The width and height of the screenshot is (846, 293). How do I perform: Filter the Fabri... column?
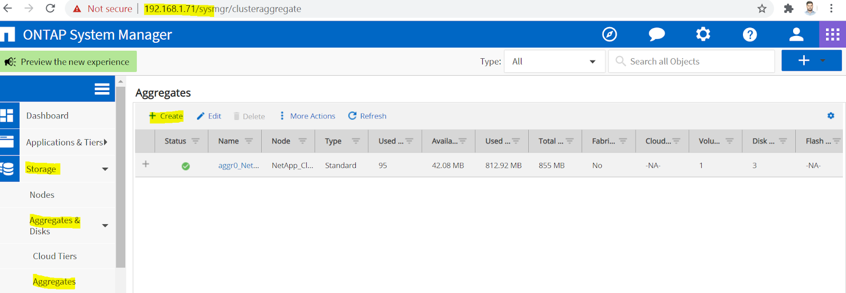pos(623,141)
